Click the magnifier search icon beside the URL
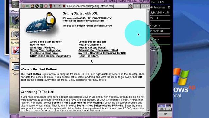This screenshot has height=118, width=209. point(131,6)
